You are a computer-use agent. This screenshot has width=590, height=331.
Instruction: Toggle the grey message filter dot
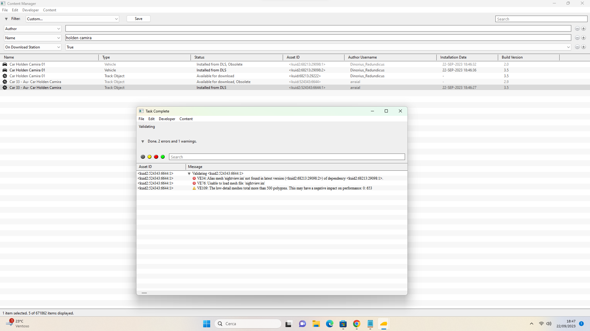[x=143, y=157]
